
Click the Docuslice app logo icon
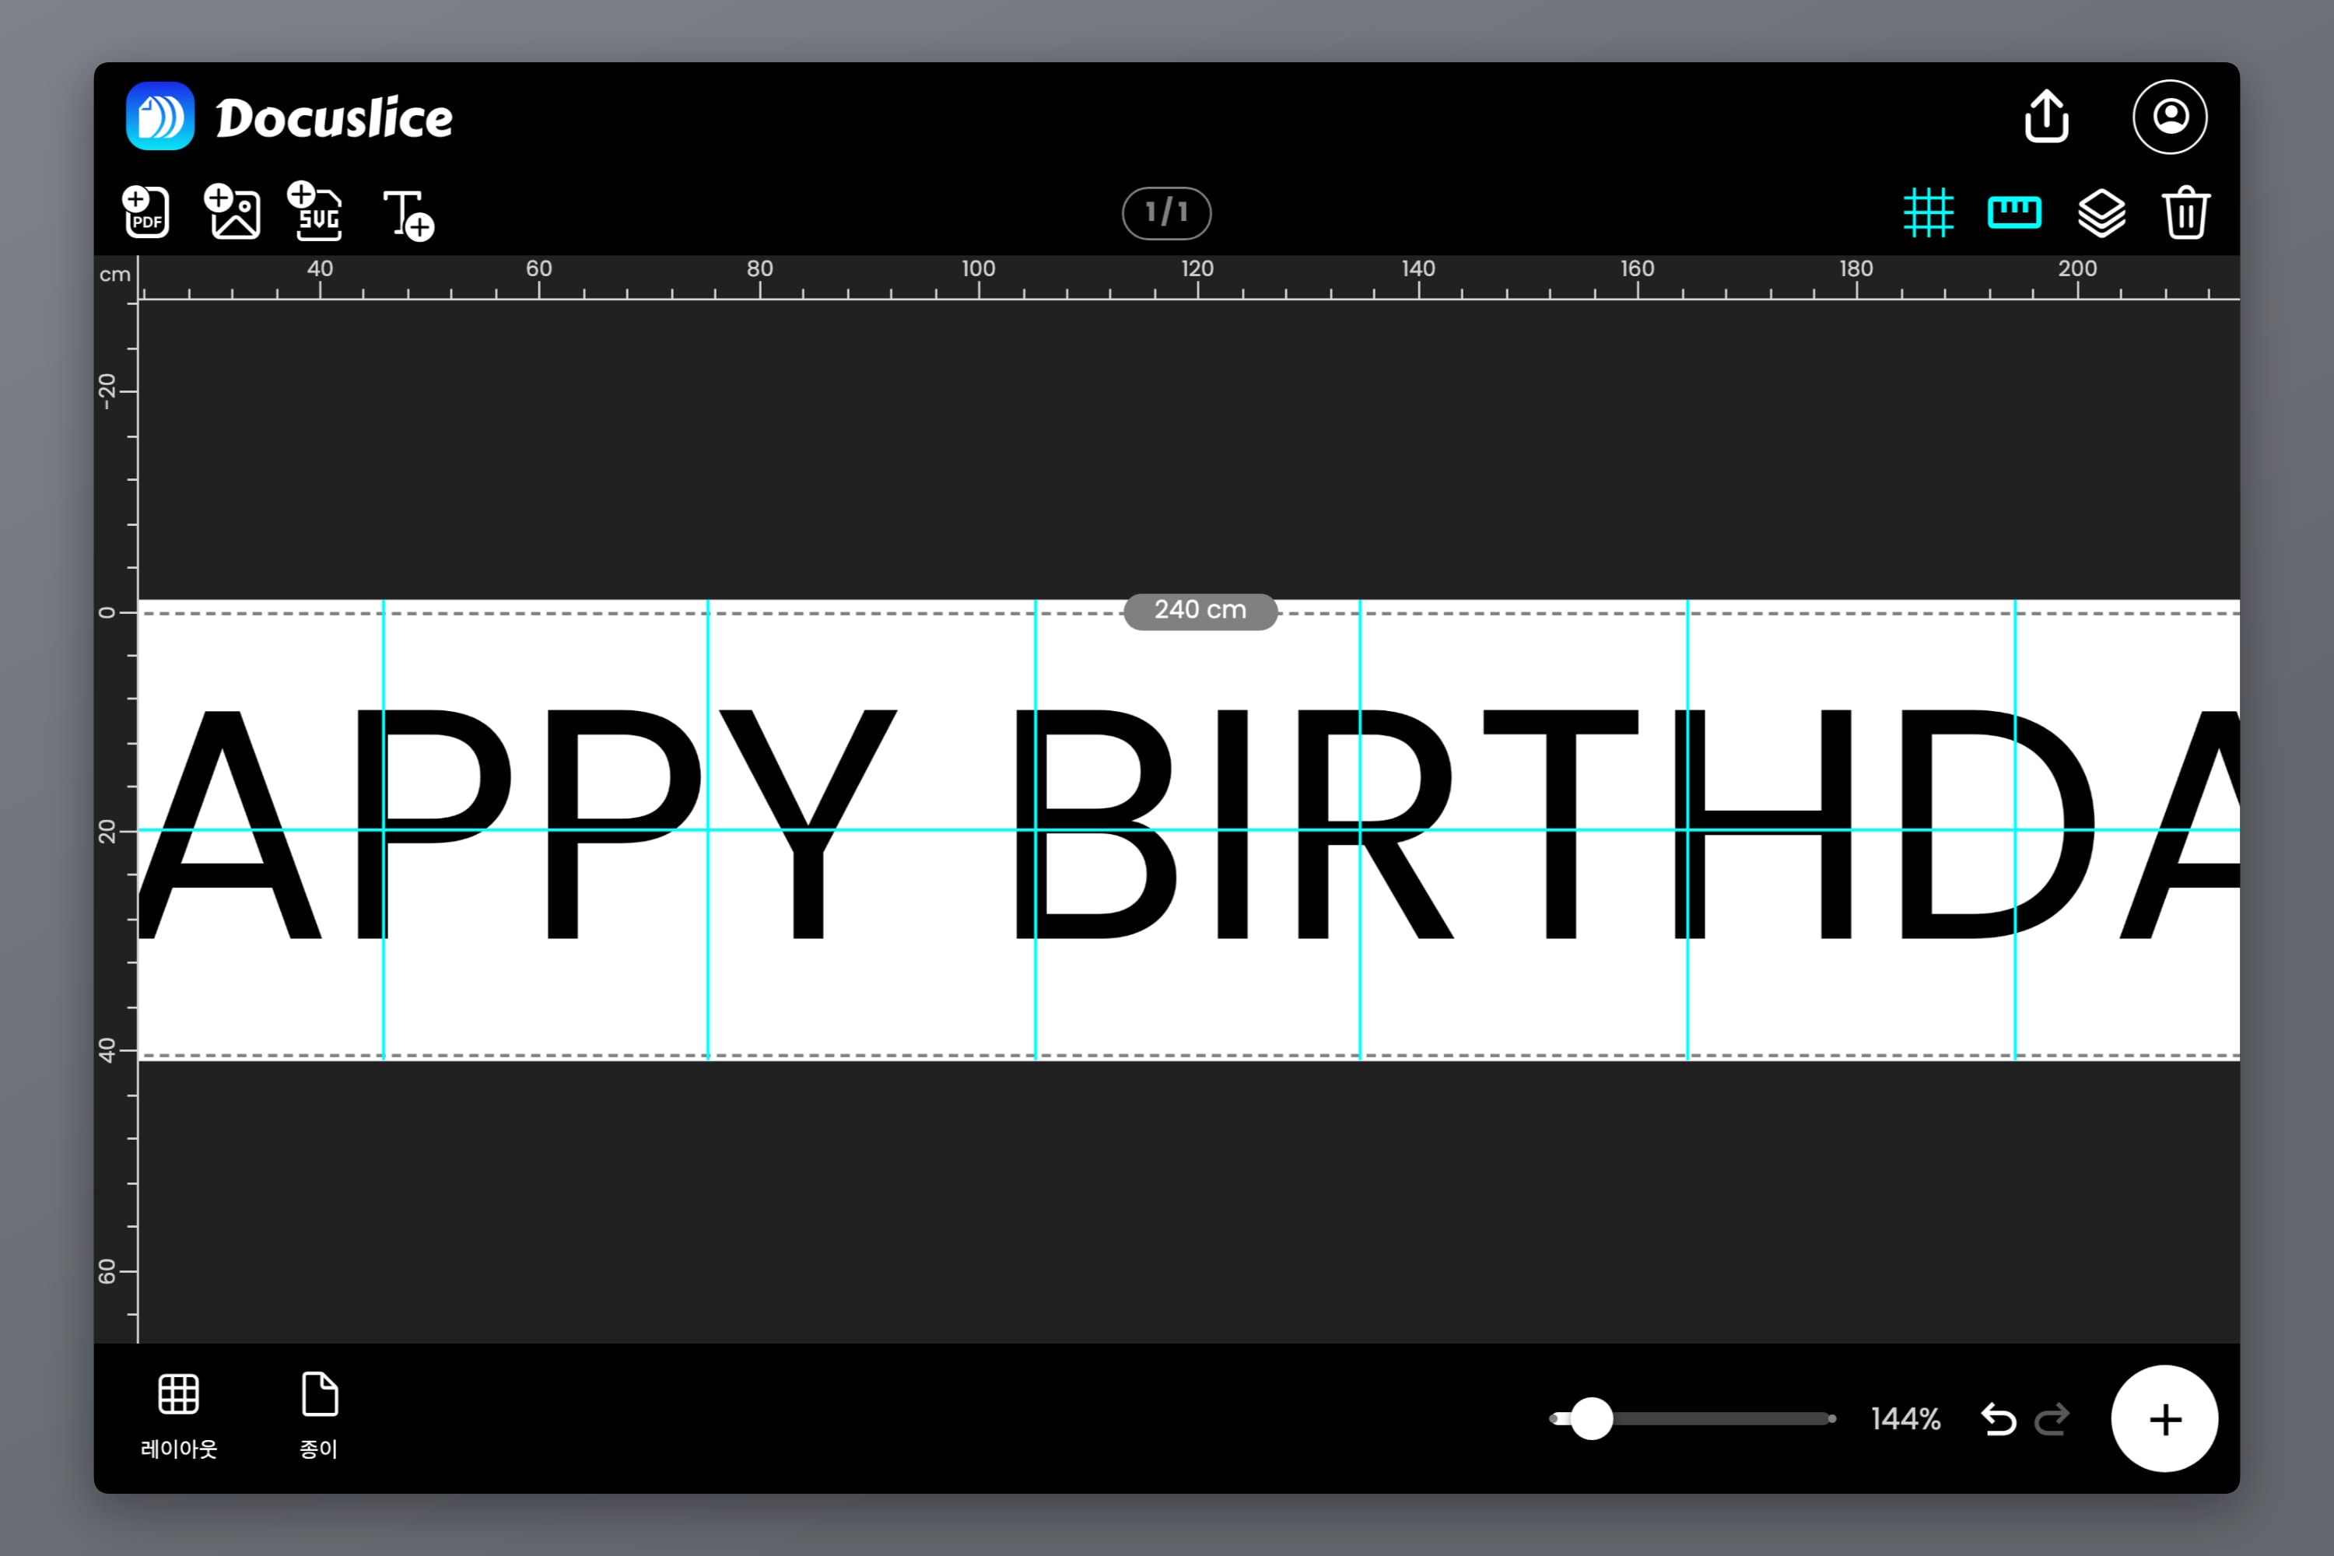[159, 117]
